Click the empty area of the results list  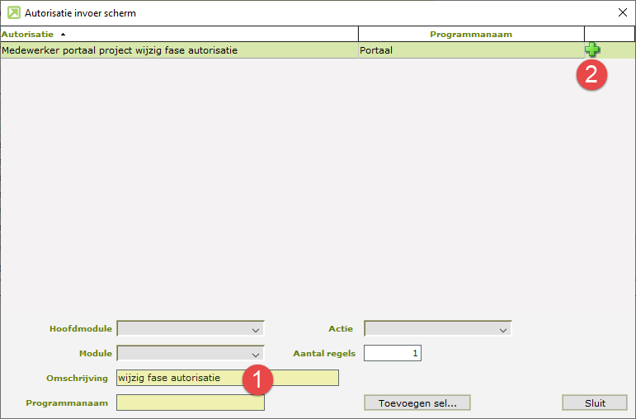(x=318, y=181)
